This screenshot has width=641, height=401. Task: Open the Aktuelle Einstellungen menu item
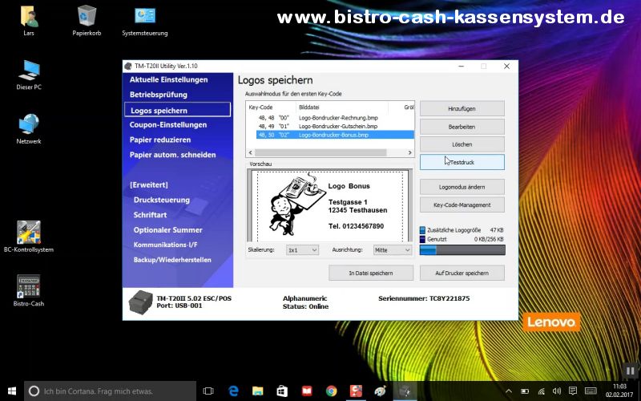(168, 79)
